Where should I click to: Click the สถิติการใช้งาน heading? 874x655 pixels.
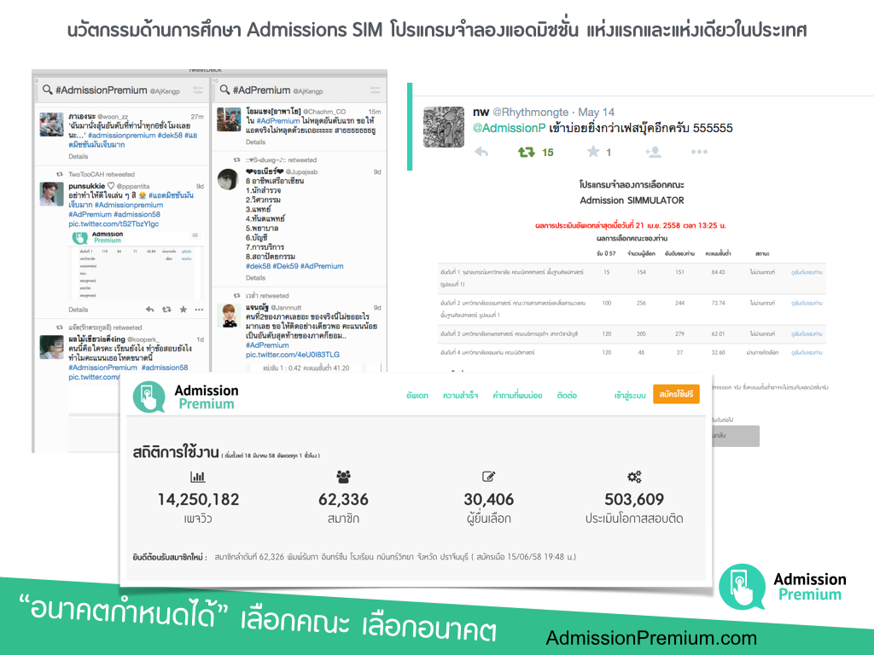pyautogui.click(x=176, y=452)
